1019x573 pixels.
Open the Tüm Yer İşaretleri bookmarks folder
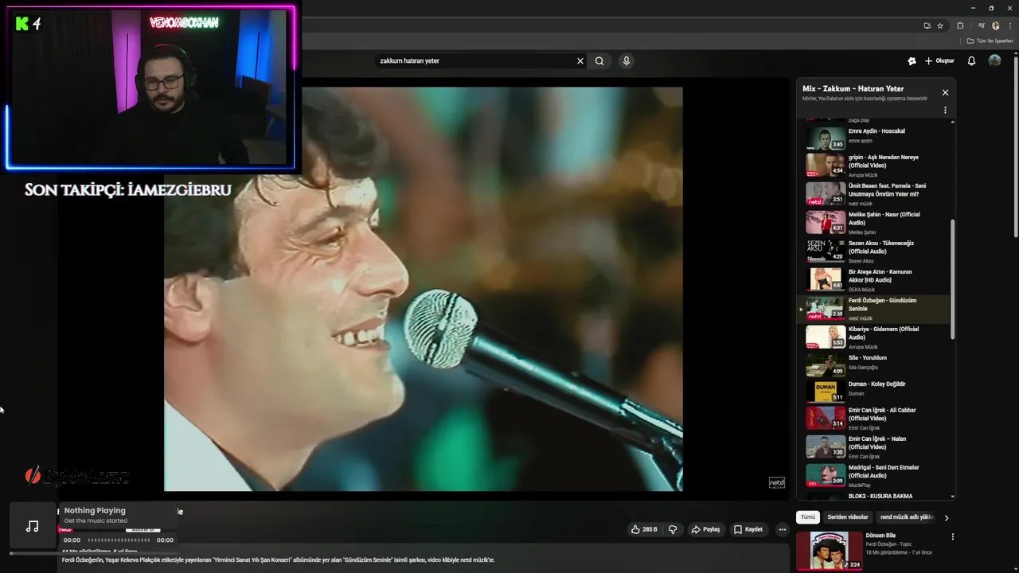(990, 41)
